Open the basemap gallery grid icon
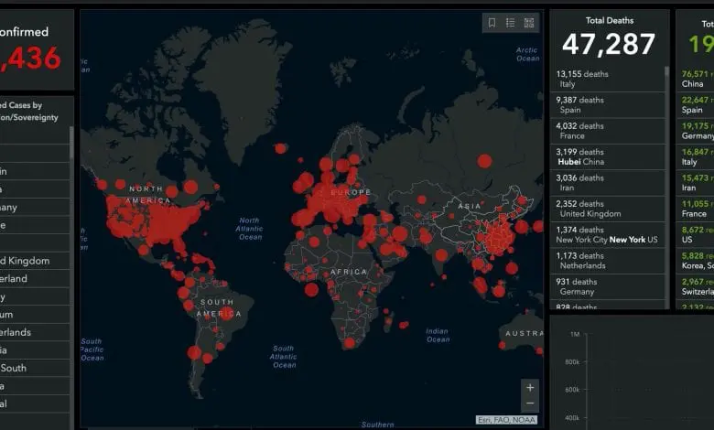 529,23
